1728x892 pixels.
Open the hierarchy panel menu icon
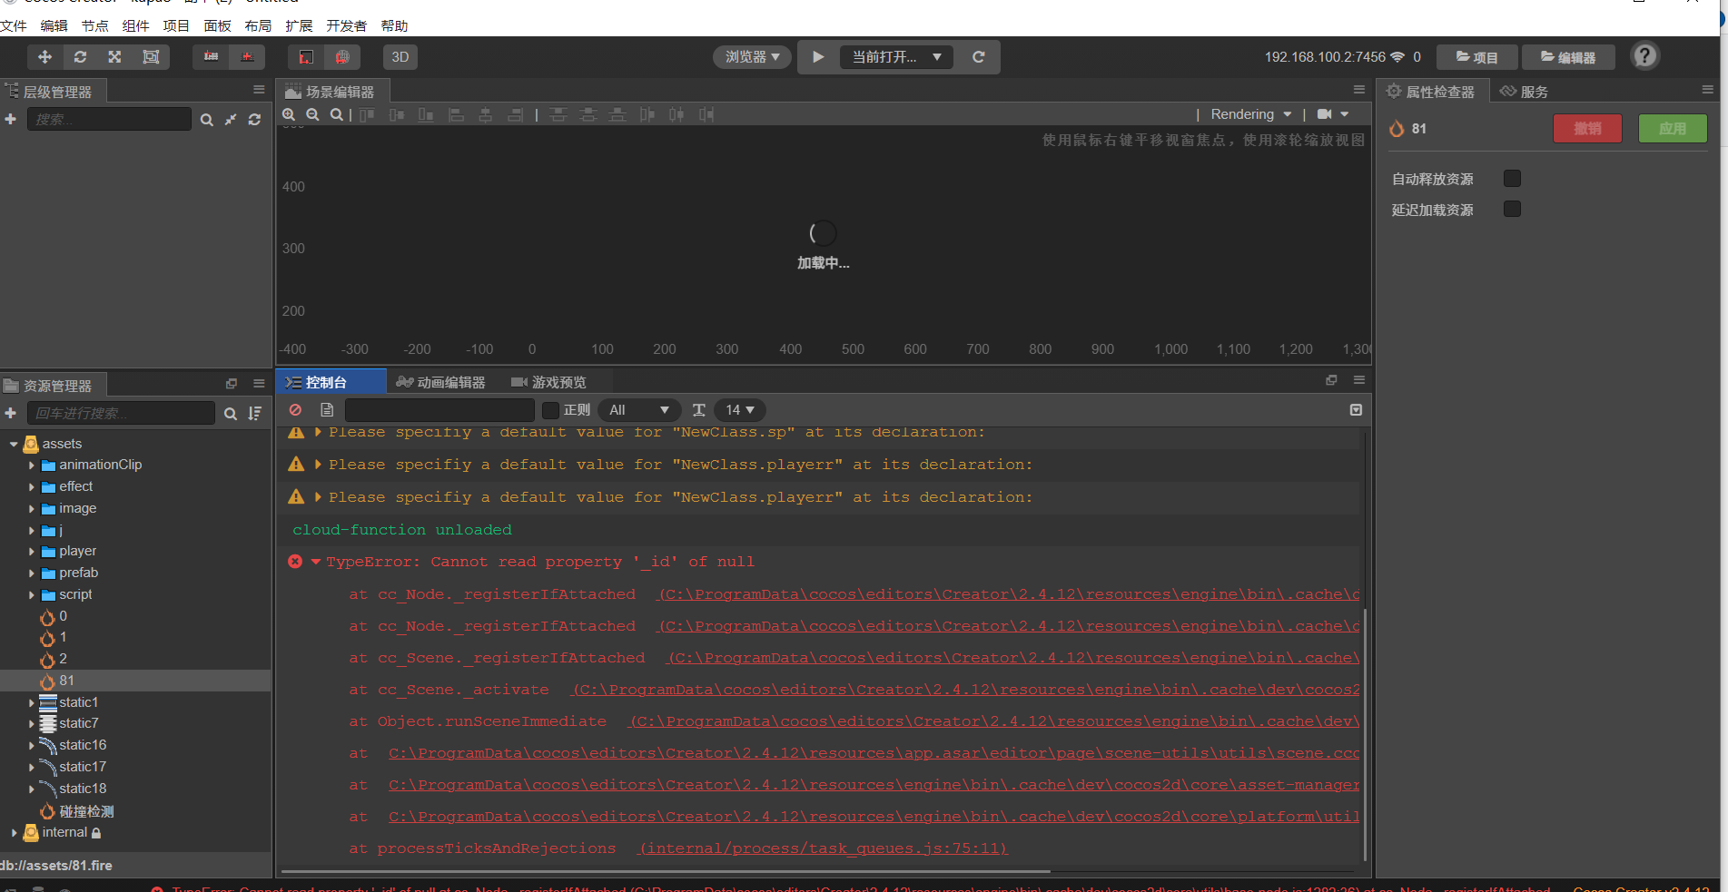coord(259,89)
